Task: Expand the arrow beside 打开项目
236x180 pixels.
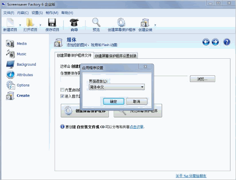Action: click(41, 25)
